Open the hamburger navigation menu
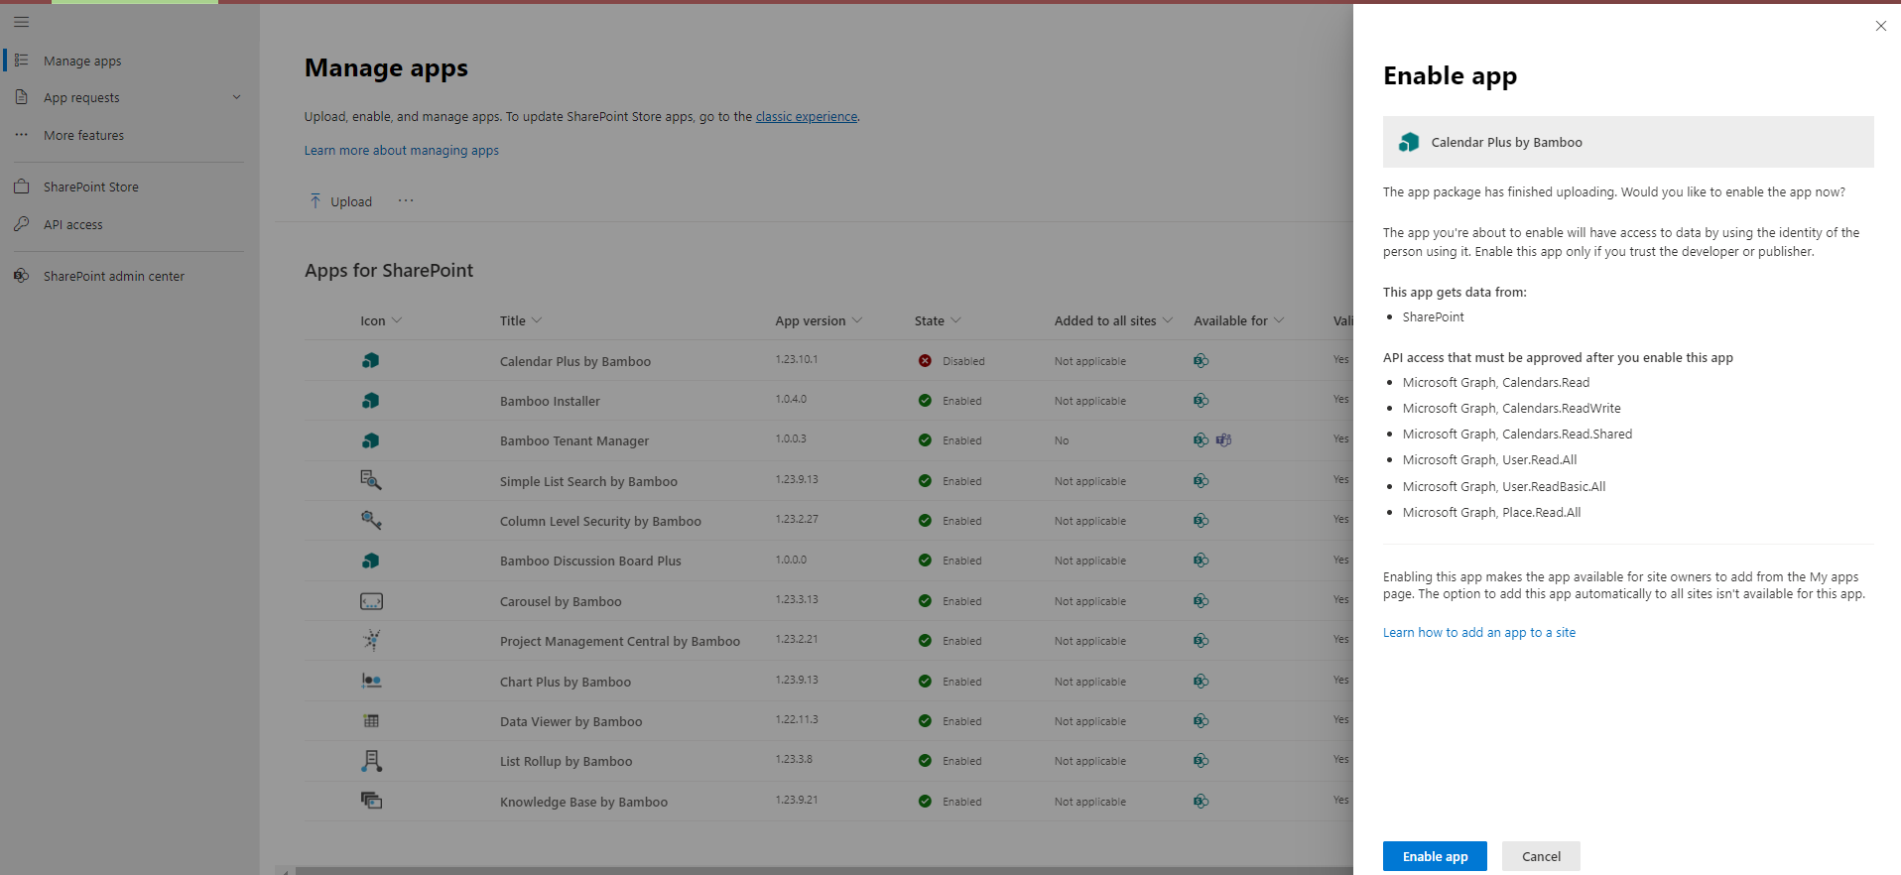Screen dimensions: 1901x875 click(x=21, y=22)
